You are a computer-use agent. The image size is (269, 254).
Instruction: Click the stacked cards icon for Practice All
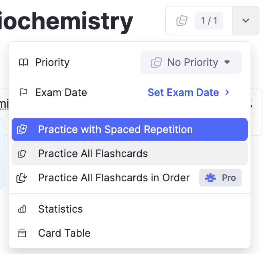pos(22,154)
